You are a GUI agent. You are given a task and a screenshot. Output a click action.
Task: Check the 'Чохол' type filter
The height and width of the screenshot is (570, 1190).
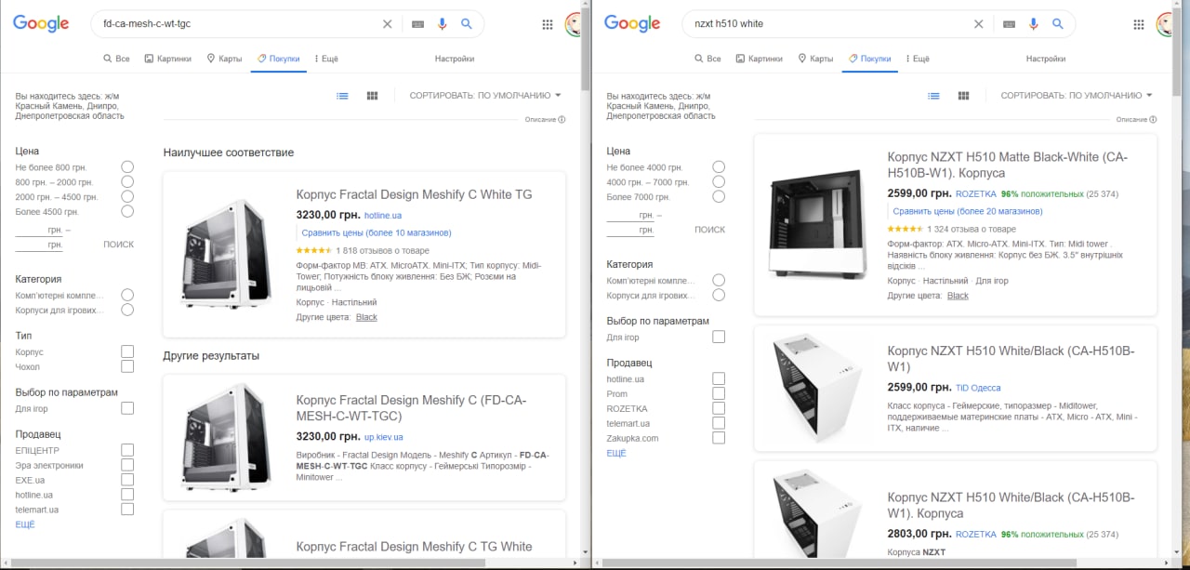(x=127, y=366)
